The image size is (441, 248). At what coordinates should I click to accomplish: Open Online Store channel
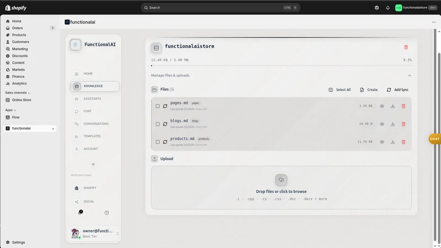[x=21, y=100]
